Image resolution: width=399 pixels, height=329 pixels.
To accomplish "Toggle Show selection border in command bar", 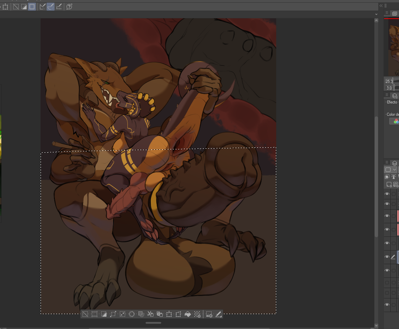I will click(32, 7).
